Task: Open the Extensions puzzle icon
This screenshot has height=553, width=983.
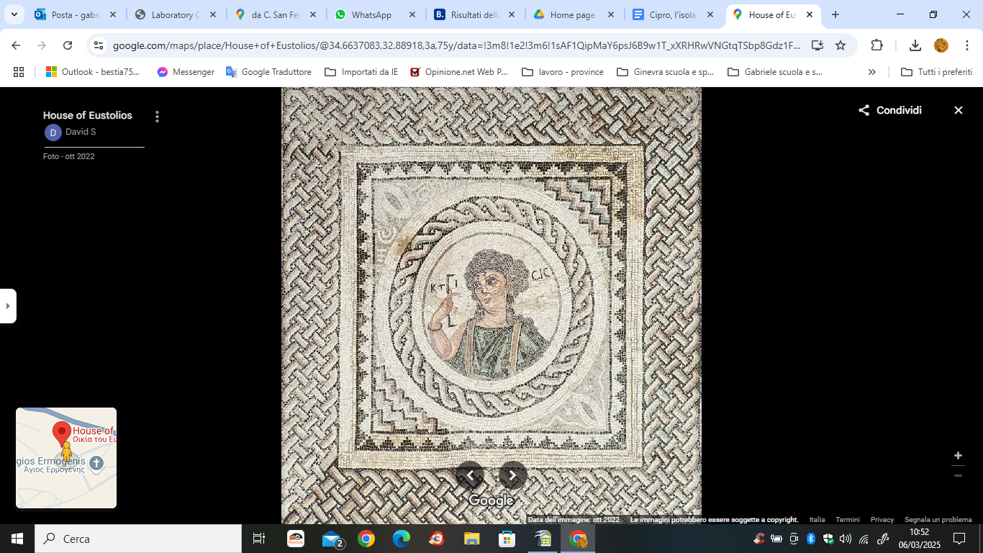Action: 876,45
